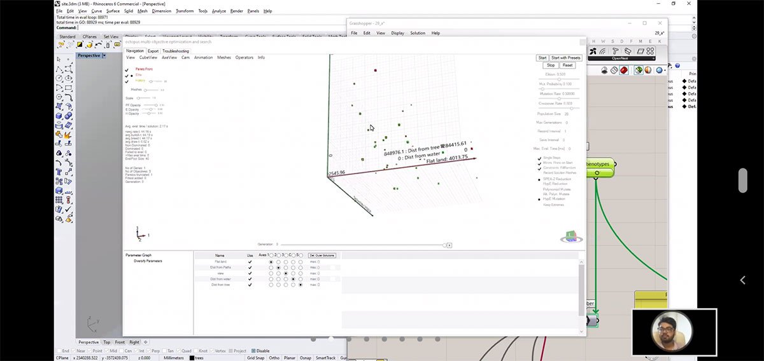Select the Polyline tool in Rhino sidebar
This screenshot has width=764, height=361.
[59, 69]
